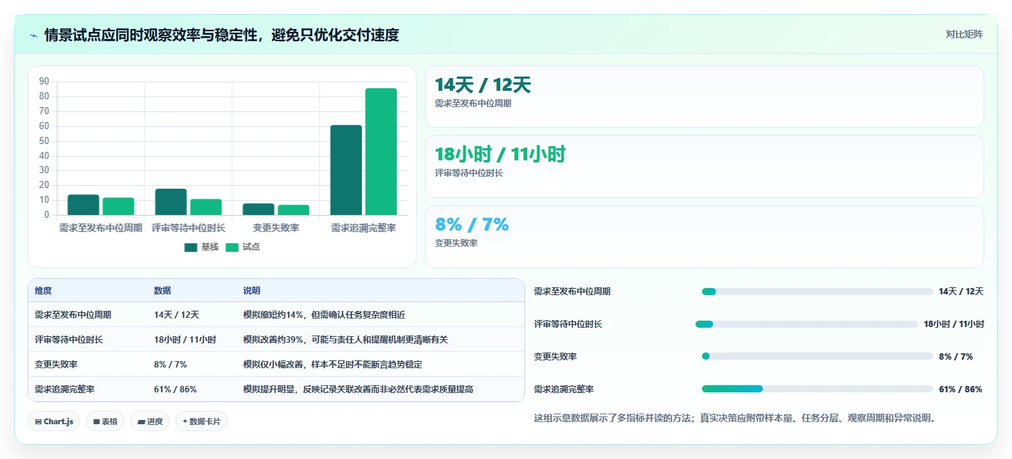Click the x-axis label 需求追溯完整率

pos(363,228)
